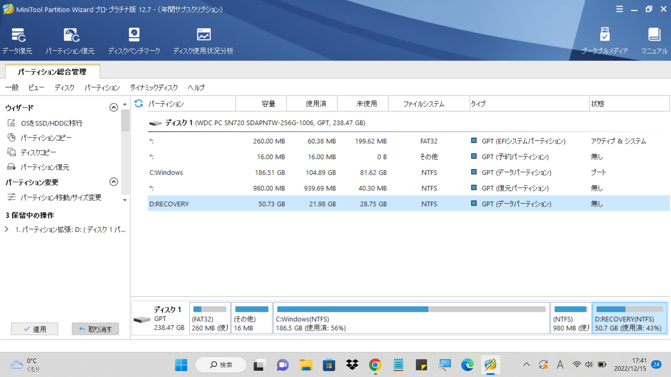This screenshot has height=377, width=671.
Task: Open the Disk (ディスク) menu
Action: [64, 87]
